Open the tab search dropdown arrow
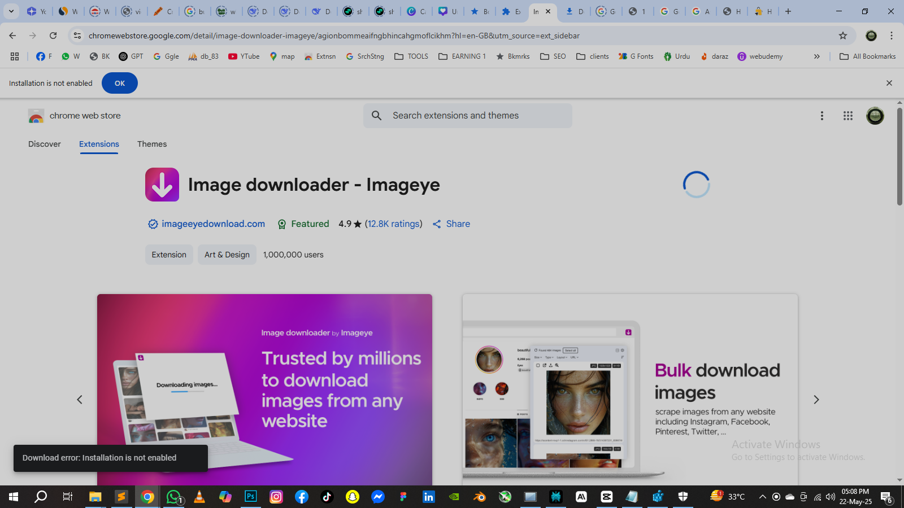Screen dimensions: 904x508 (11, 11)
